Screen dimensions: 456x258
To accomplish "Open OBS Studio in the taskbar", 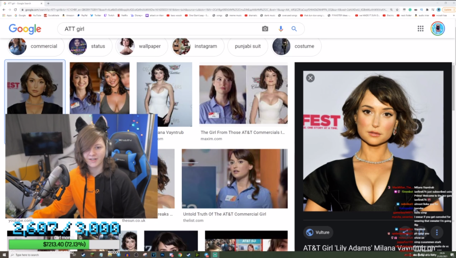I will tap(136, 255).
